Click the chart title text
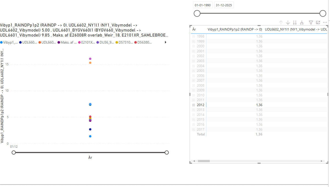Viewport: 330px width, 187px height. (x=84, y=30)
